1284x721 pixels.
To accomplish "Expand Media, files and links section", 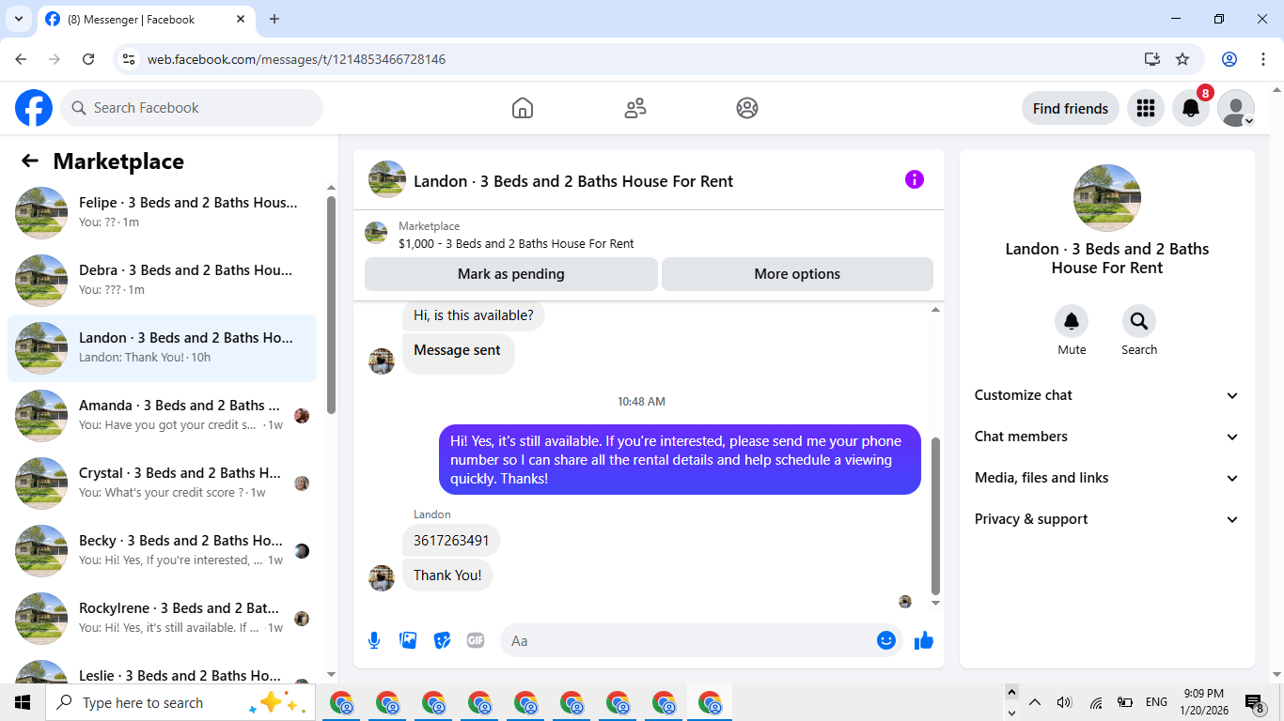I will point(1107,478).
